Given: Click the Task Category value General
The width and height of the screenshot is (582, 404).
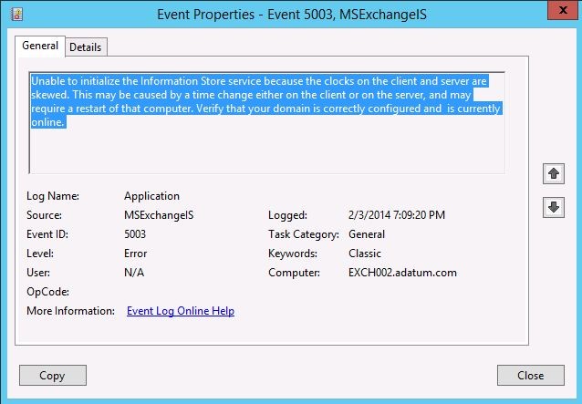Looking at the screenshot, I should tap(367, 234).
